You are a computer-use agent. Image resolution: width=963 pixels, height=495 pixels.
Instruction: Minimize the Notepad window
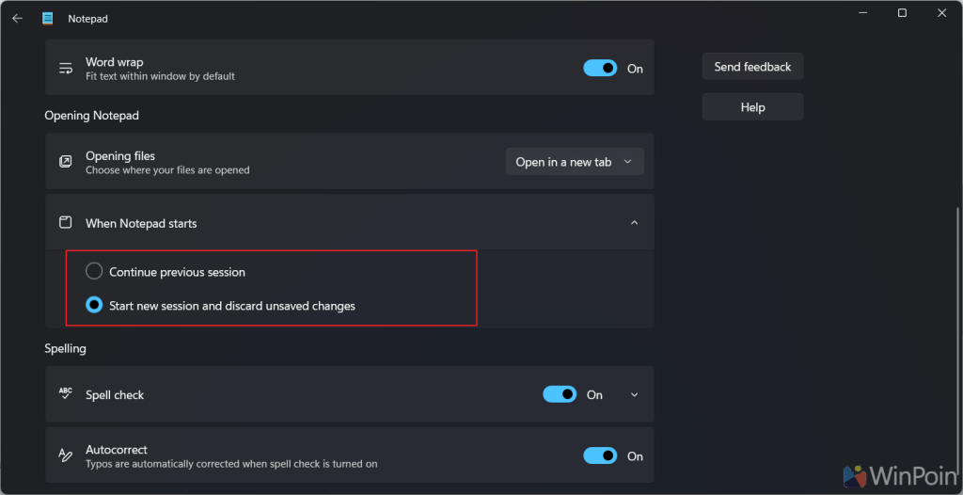click(860, 13)
